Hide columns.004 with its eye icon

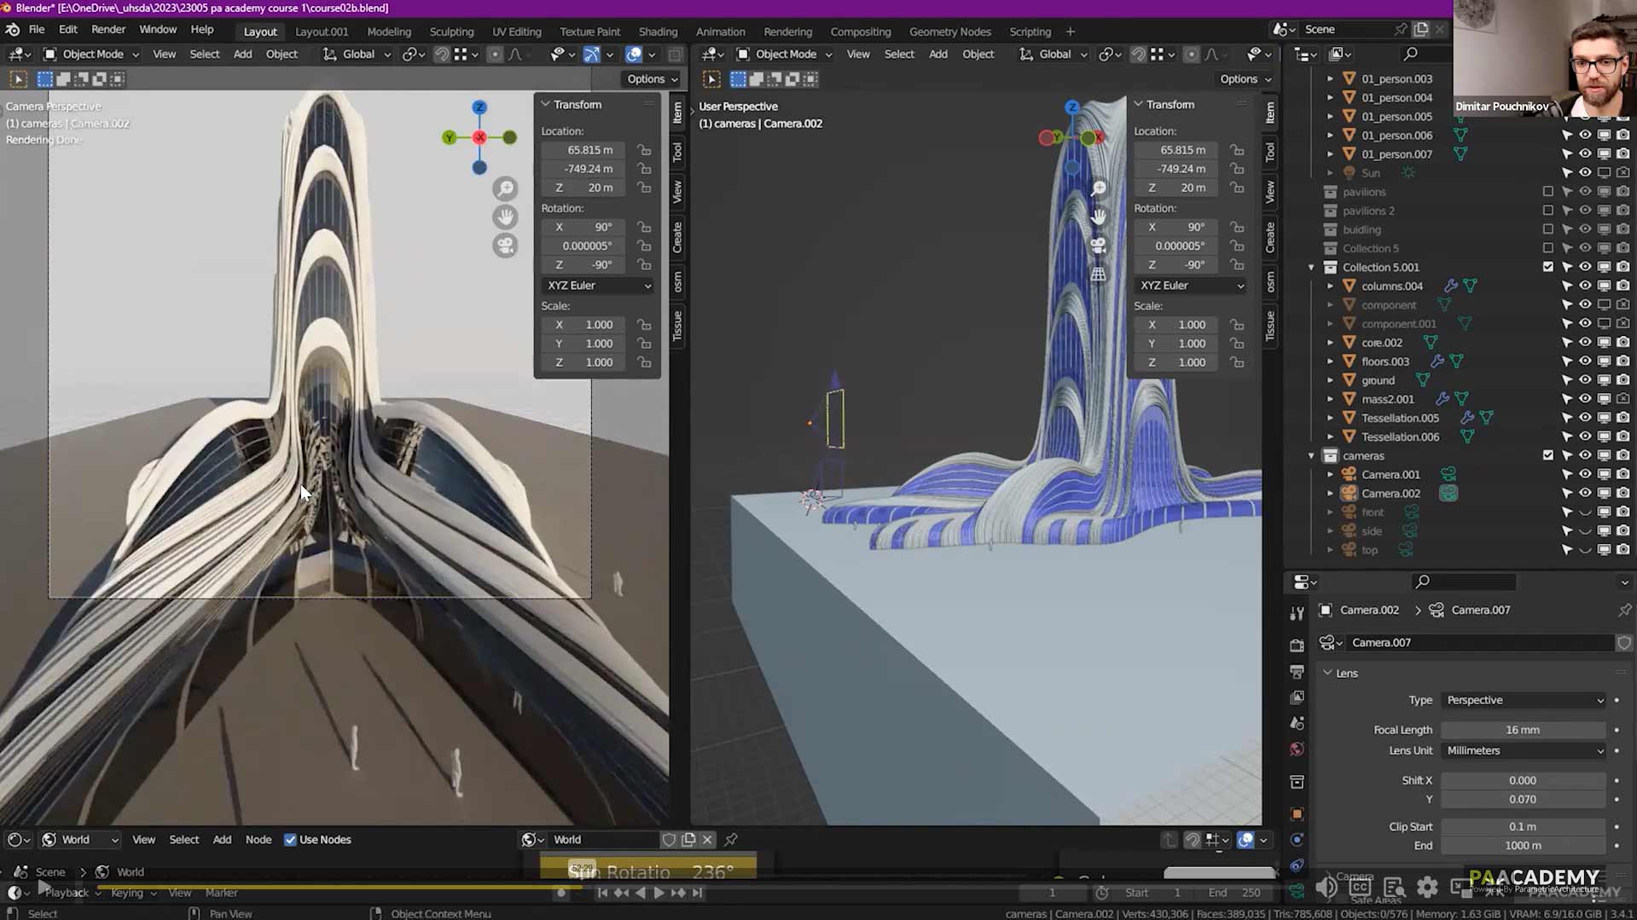1585,286
